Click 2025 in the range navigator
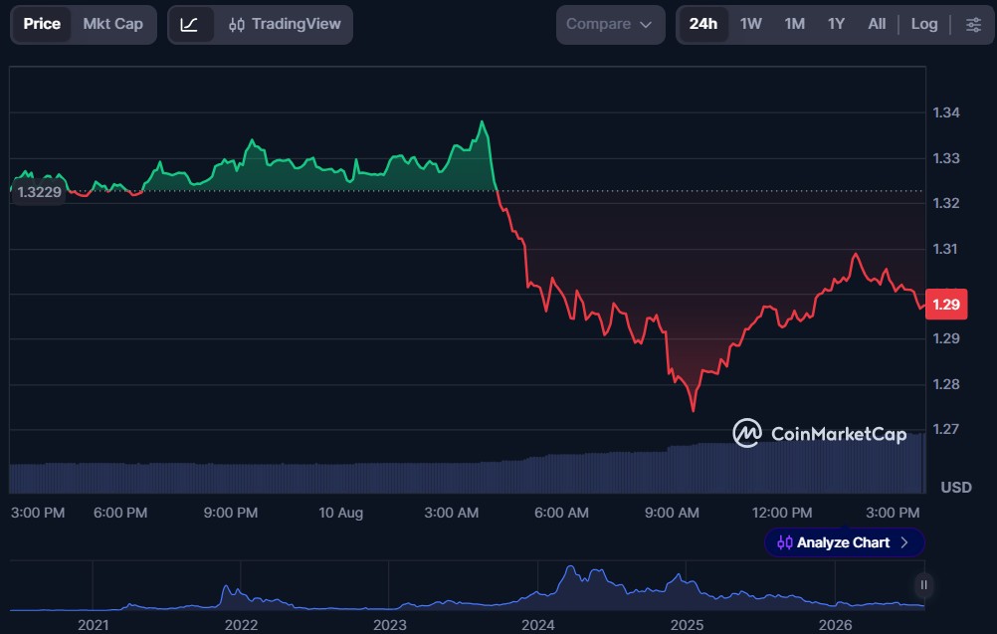Screen dimensions: 997x634 [687, 625]
